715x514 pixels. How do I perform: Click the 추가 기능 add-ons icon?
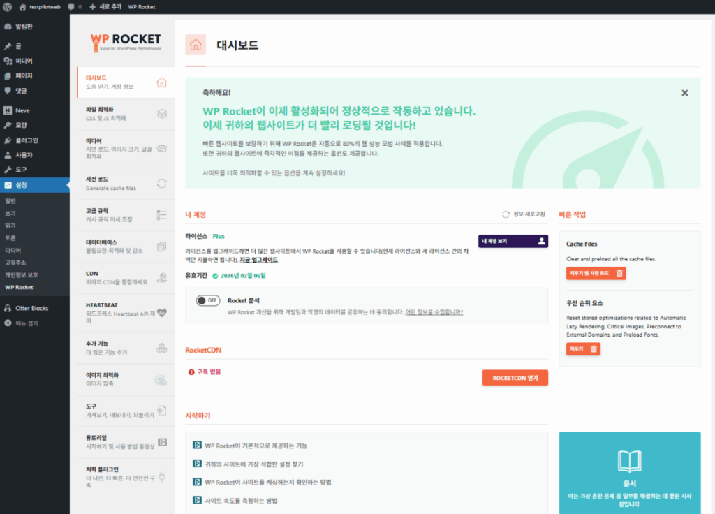pyautogui.click(x=162, y=347)
